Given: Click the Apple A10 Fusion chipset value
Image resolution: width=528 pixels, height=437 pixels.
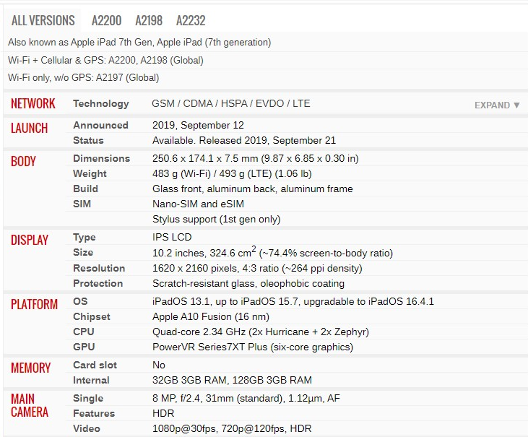Looking at the screenshot, I should 211,317.
